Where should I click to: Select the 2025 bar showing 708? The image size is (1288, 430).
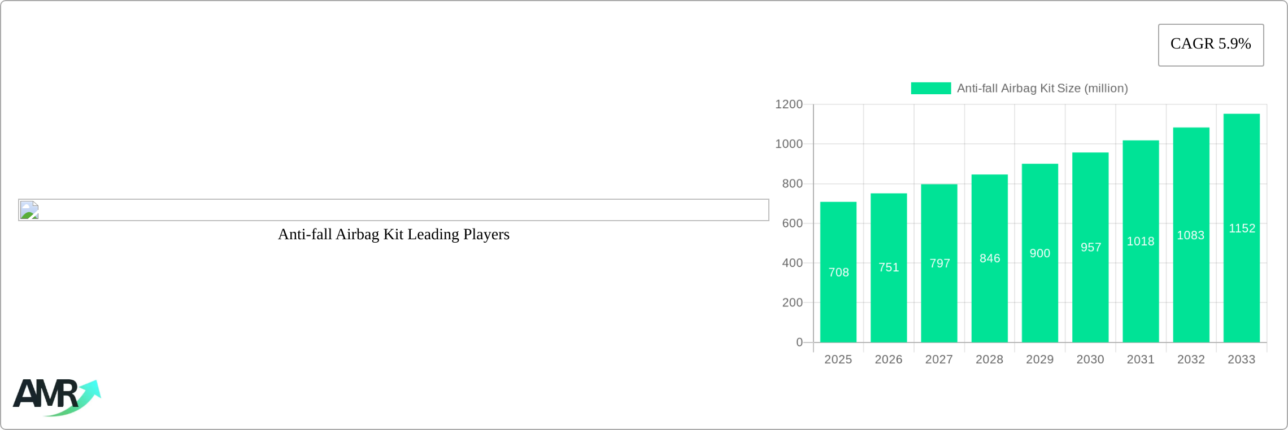[838, 272]
